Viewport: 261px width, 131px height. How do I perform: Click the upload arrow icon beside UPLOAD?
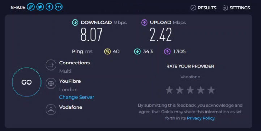(144, 23)
